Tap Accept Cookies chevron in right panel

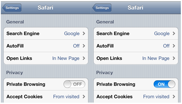click(174, 97)
